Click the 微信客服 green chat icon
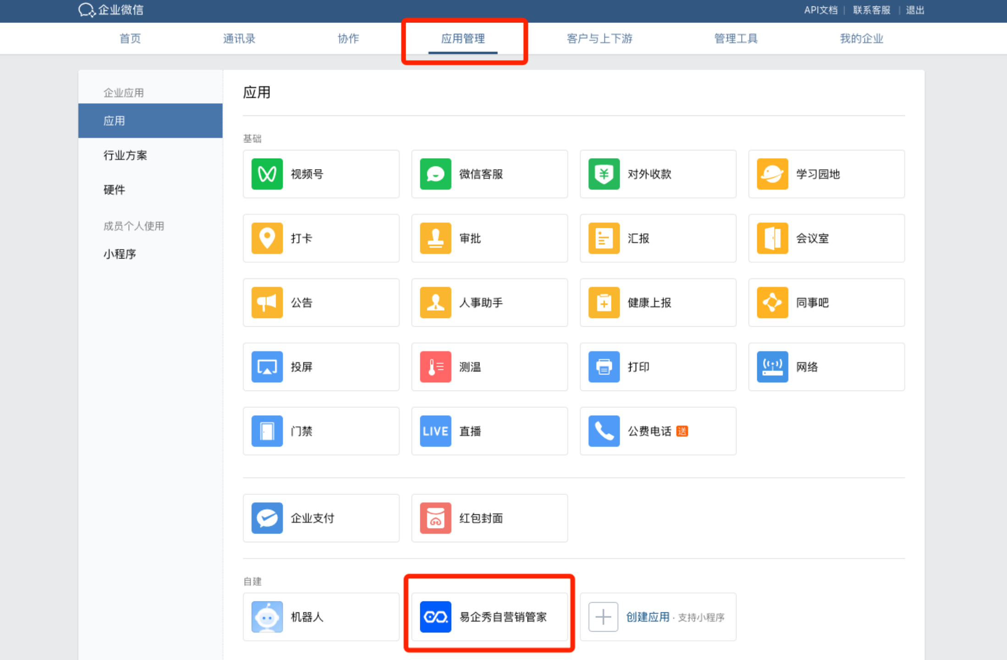This screenshot has width=1007, height=660. pos(435,174)
